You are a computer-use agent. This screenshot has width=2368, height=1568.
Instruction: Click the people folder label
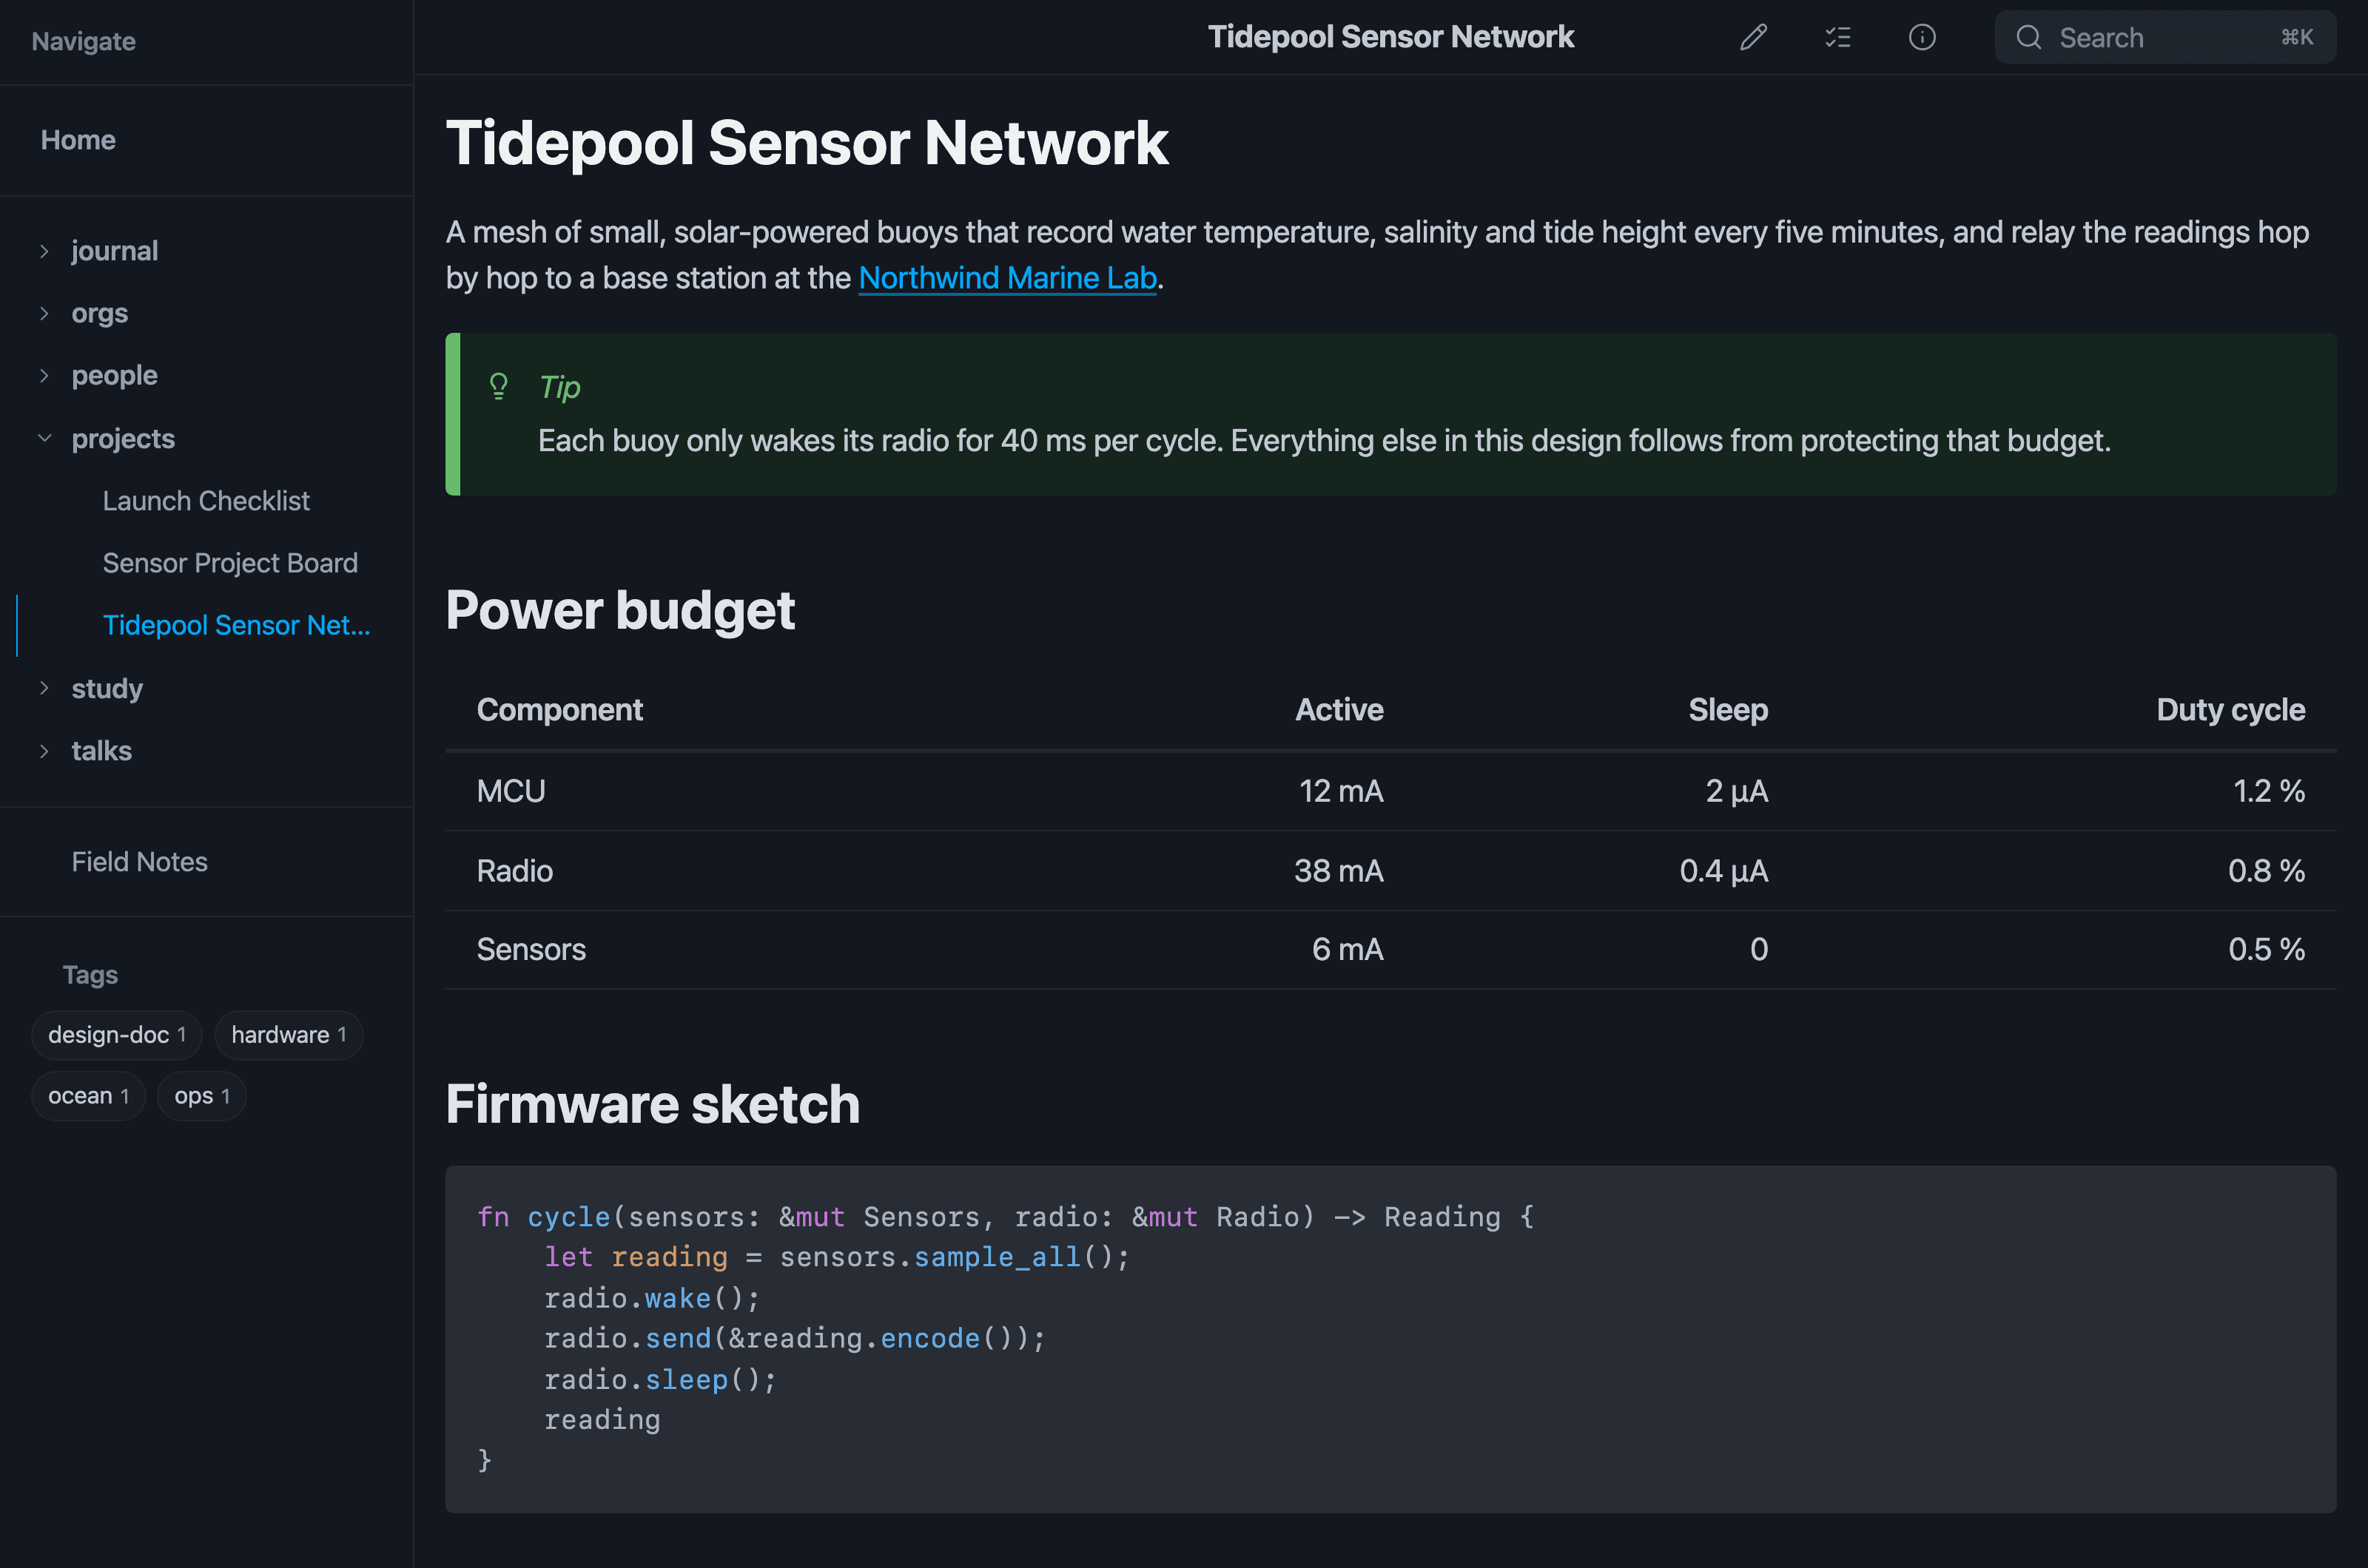(x=114, y=376)
